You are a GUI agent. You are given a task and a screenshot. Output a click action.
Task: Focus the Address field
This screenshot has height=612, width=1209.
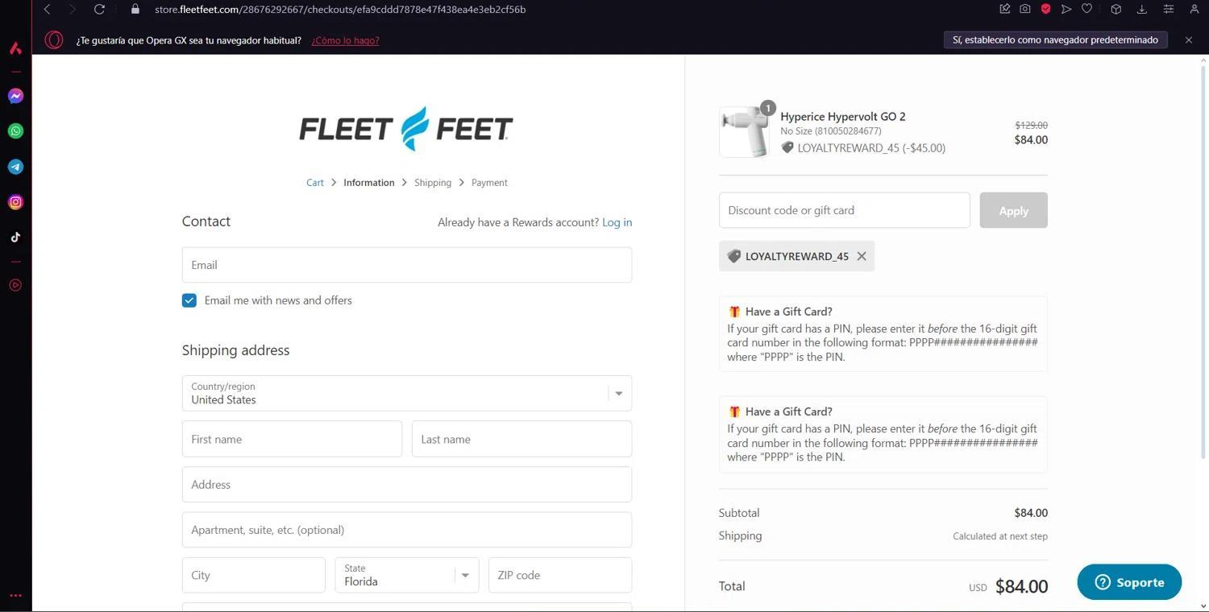pos(407,485)
